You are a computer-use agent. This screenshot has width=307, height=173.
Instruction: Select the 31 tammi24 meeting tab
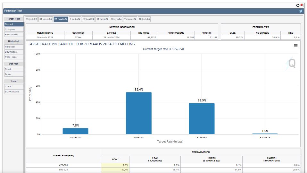click(46, 19)
